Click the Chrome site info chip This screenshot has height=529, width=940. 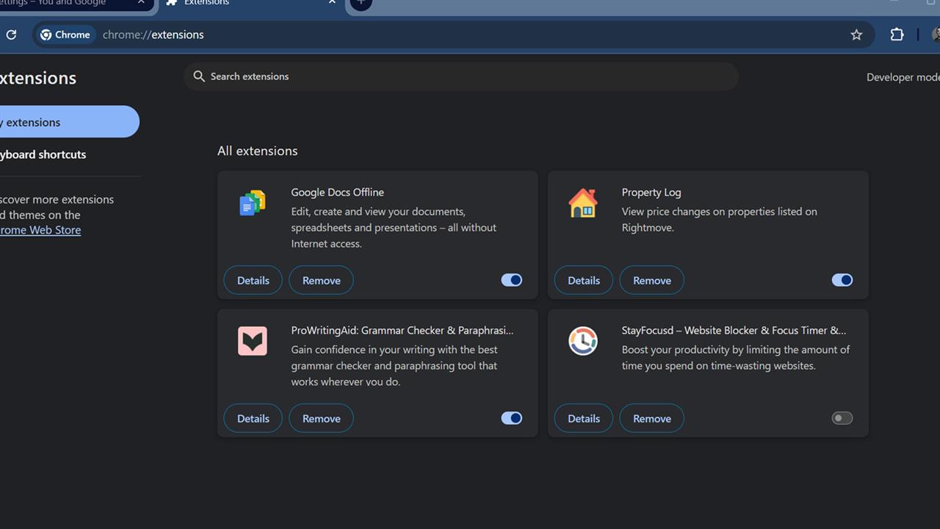pos(66,35)
